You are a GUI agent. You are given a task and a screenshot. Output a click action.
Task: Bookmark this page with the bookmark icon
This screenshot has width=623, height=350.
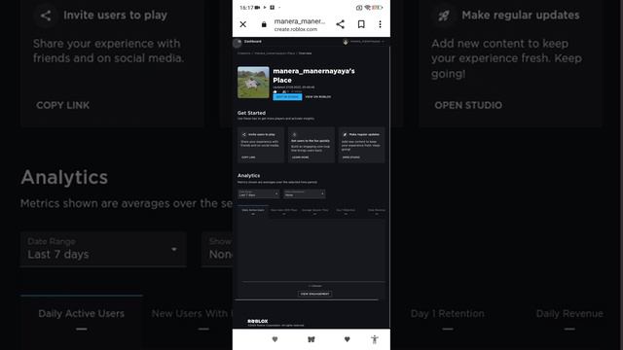(x=361, y=24)
